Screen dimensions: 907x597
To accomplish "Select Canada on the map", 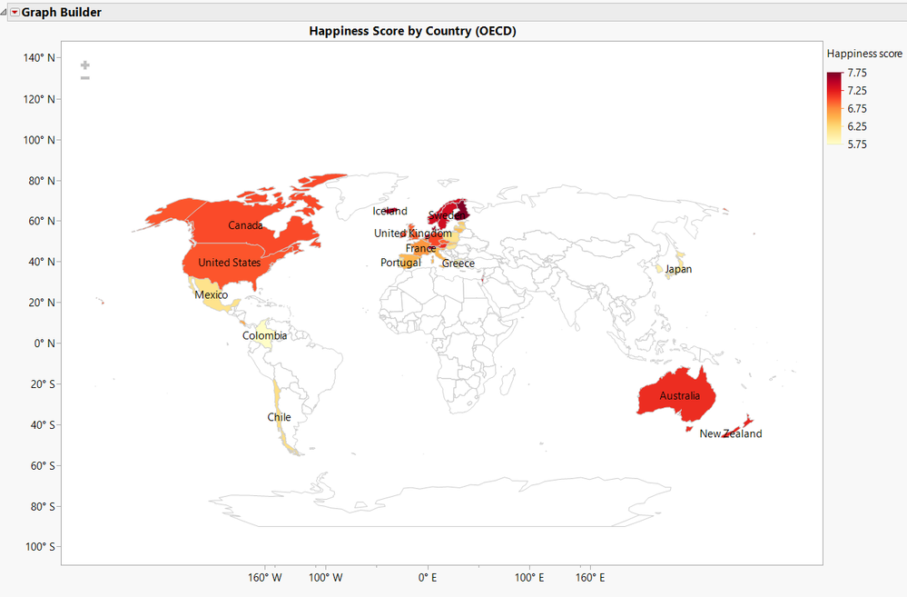I will coord(245,225).
